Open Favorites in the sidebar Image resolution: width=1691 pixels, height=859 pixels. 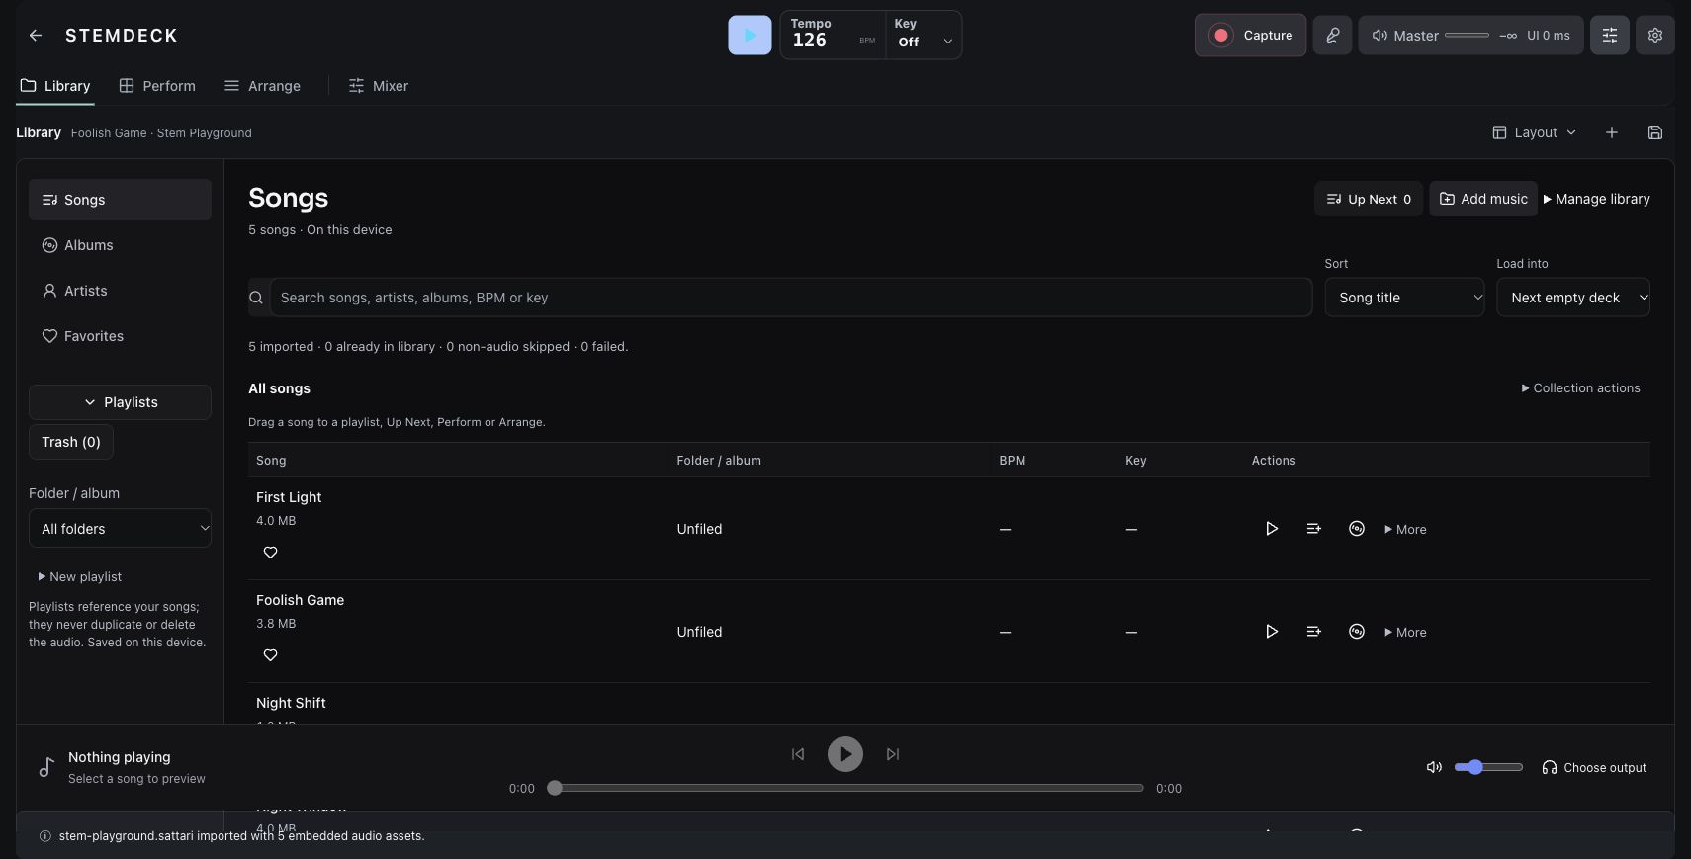[x=120, y=336]
